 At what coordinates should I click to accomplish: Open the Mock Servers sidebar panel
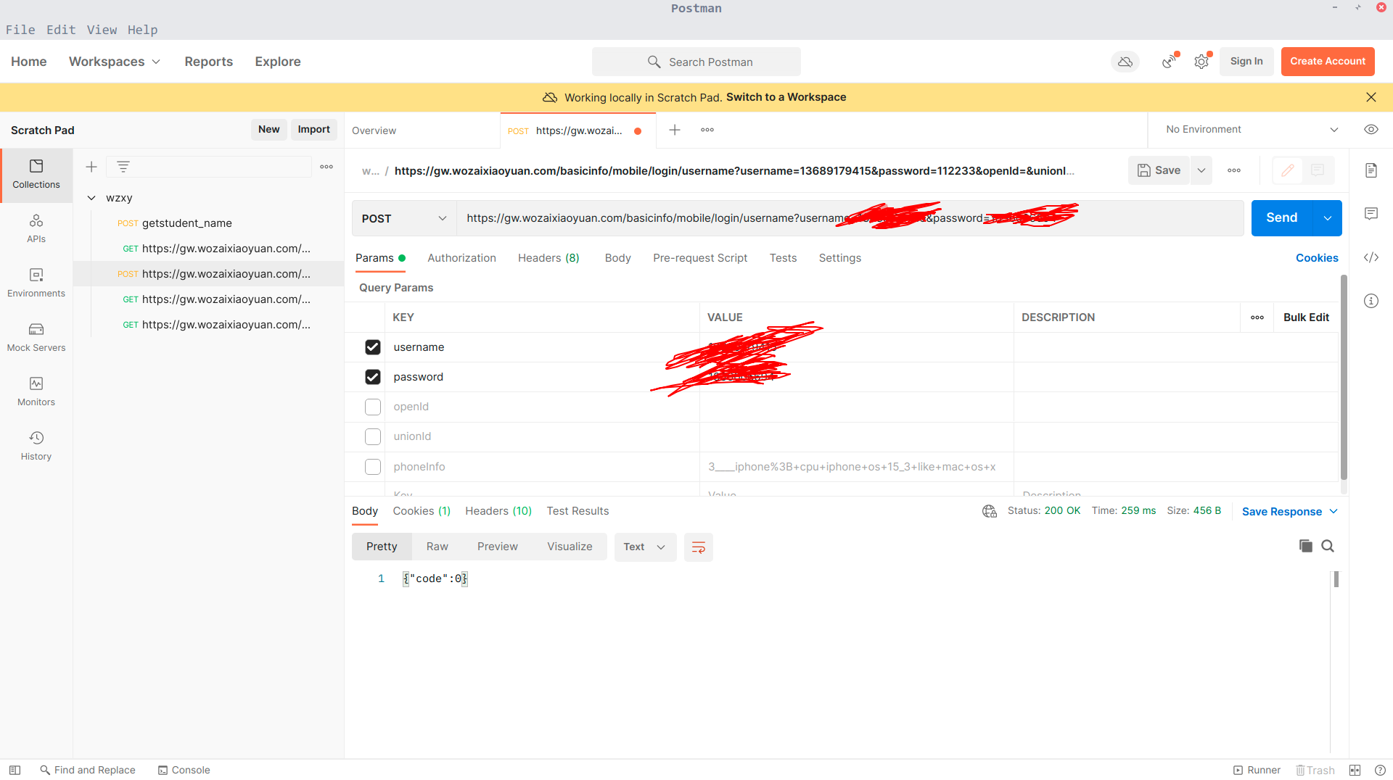click(36, 338)
